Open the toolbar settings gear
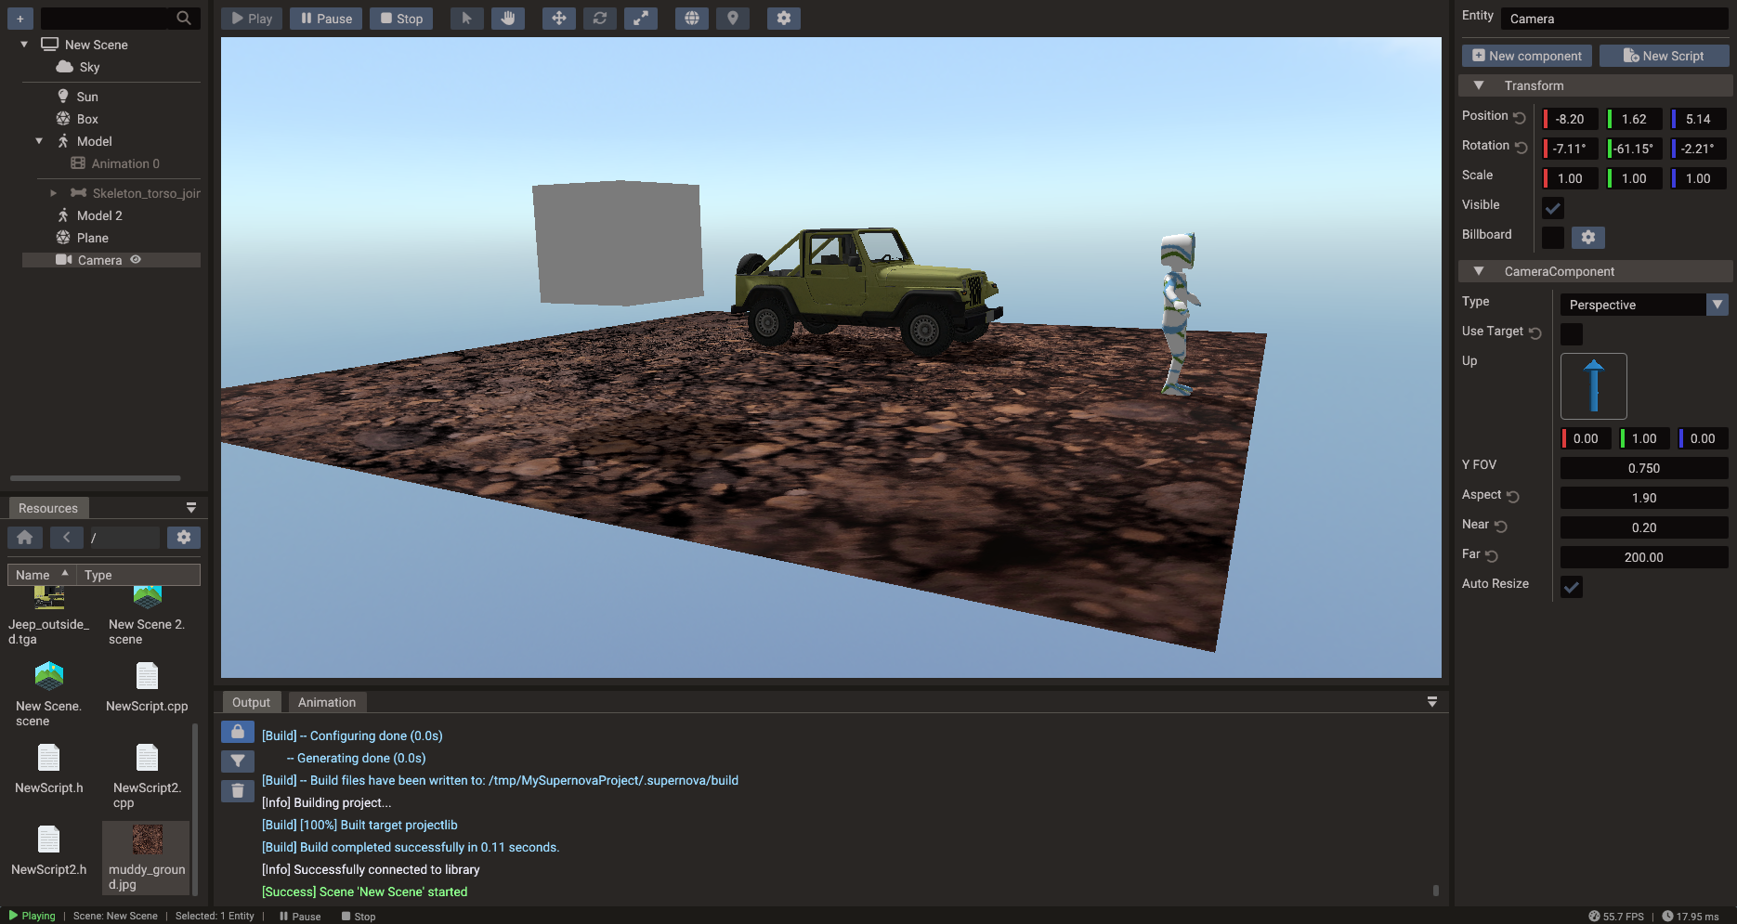 [784, 19]
